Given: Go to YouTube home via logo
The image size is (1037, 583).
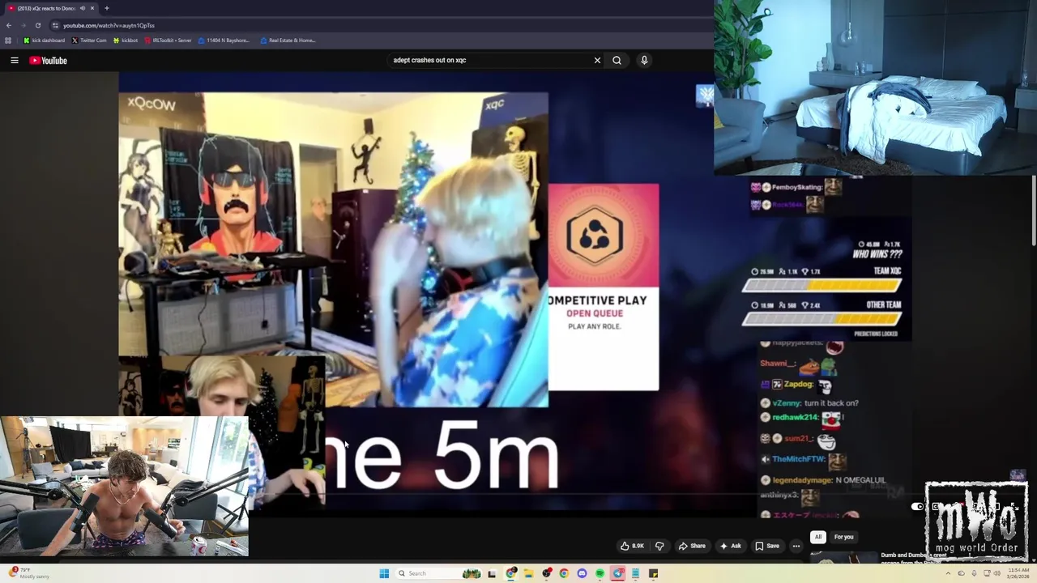Looking at the screenshot, I should 49,60.
